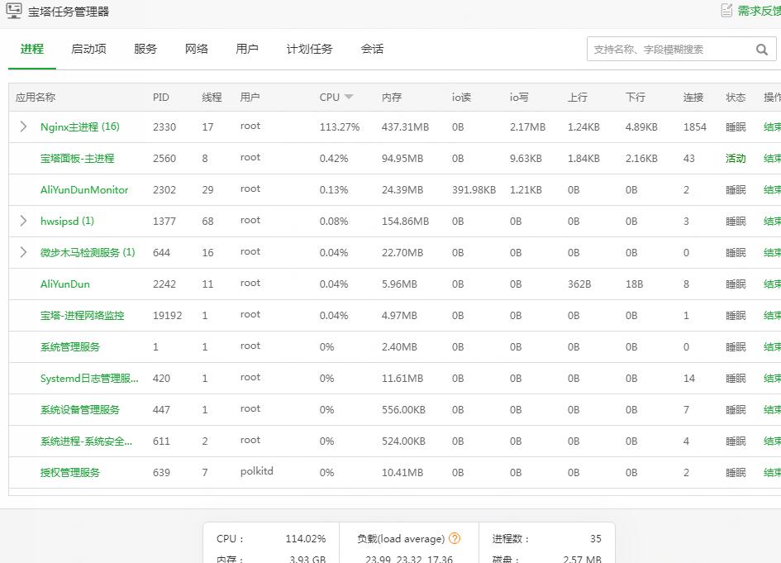Click the 1854 connections value
Image resolution: width=781 pixels, height=563 pixels.
(x=695, y=127)
